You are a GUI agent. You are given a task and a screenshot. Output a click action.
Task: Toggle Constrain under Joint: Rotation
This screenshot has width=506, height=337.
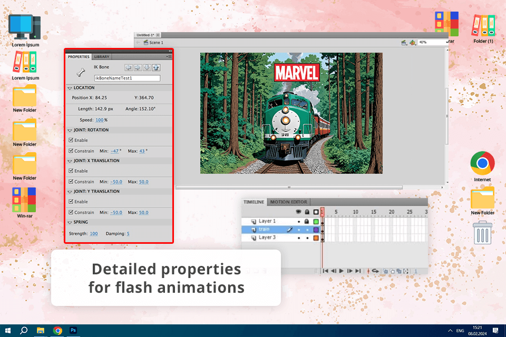coord(71,151)
